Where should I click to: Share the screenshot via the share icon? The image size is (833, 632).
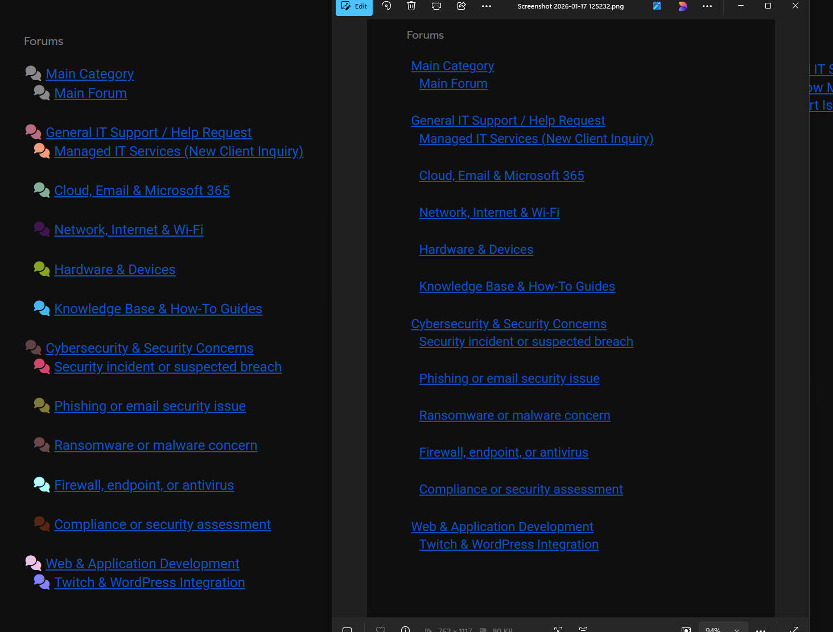(x=461, y=6)
